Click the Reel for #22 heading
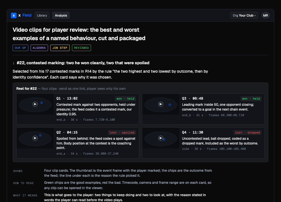This screenshot has height=202, width=281. coord(26,89)
